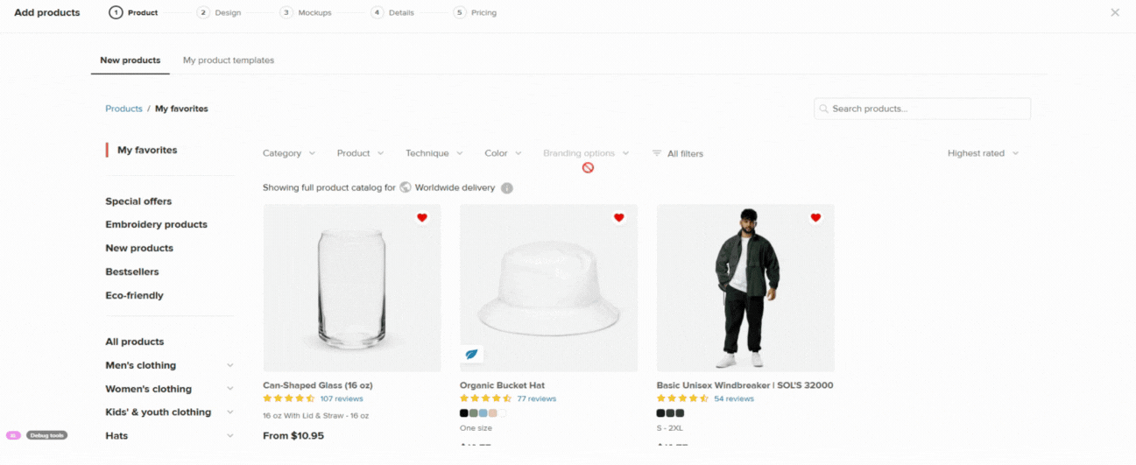The image size is (1136, 465).
Task: Expand the Men's clothing category
Action: click(x=230, y=365)
